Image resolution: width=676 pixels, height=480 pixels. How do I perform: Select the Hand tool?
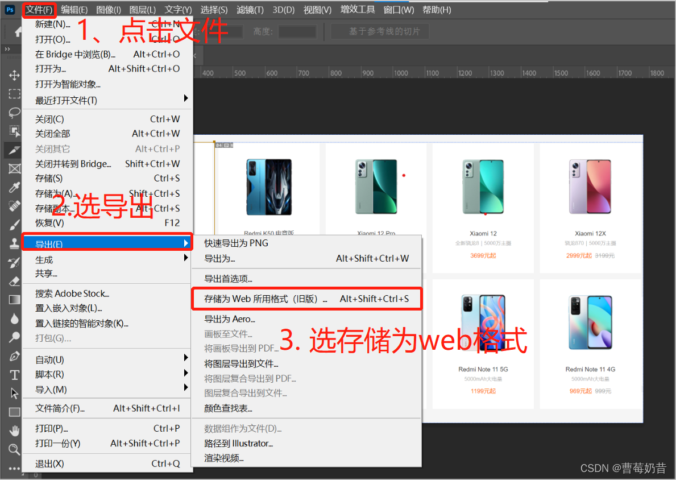(14, 431)
